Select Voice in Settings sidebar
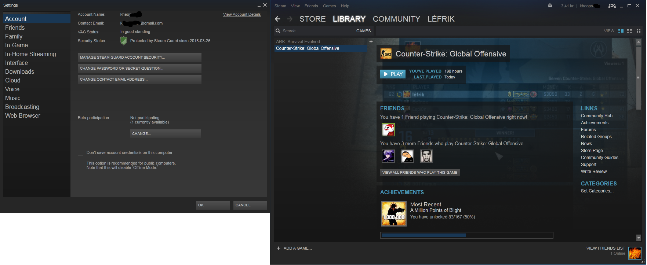The height and width of the screenshot is (265, 647). point(37,89)
